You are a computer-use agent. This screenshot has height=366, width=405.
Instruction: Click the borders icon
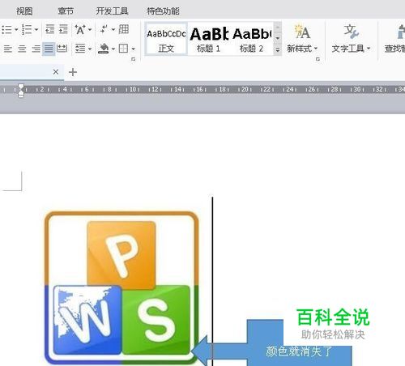pyautogui.click(x=124, y=49)
